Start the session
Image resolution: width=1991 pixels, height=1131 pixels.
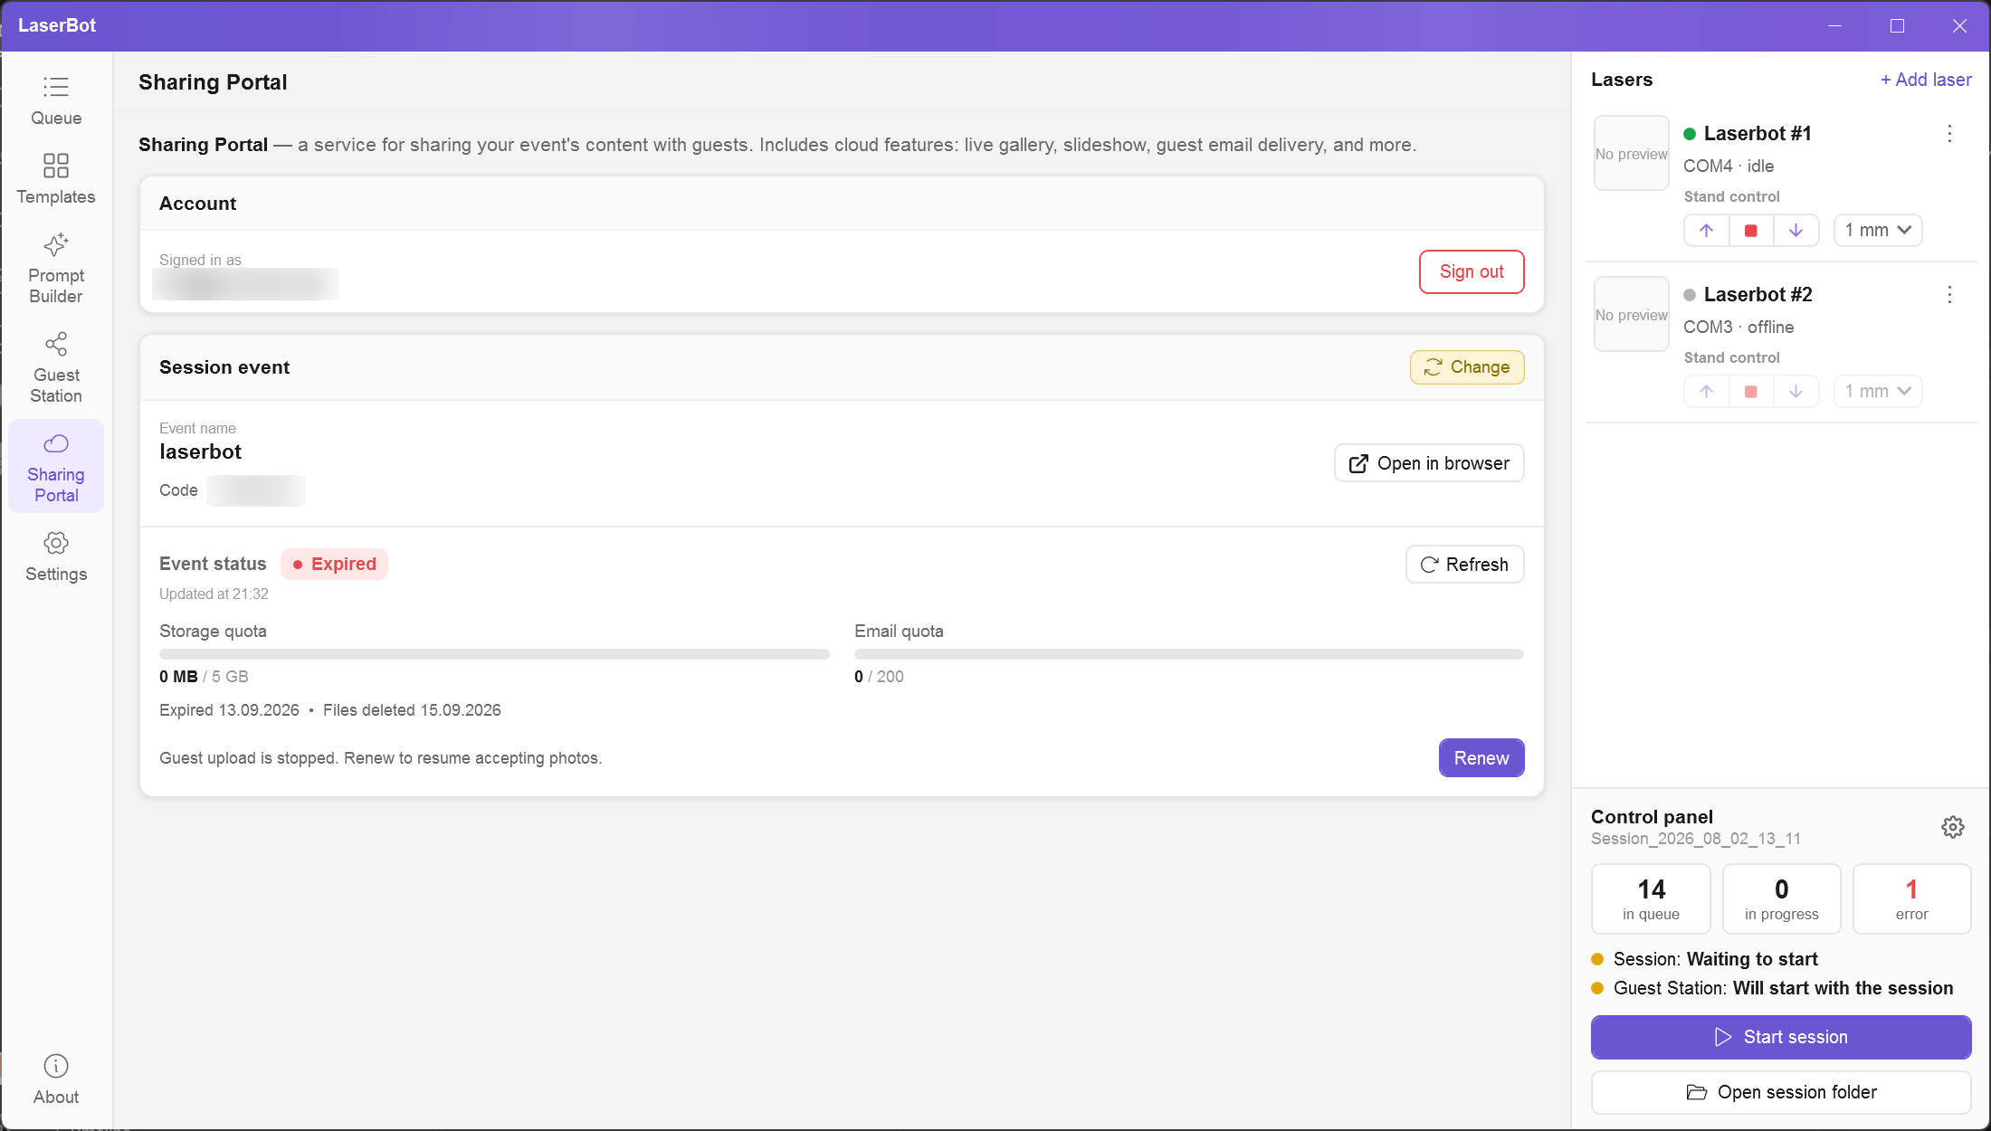(x=1781, y=1037)
